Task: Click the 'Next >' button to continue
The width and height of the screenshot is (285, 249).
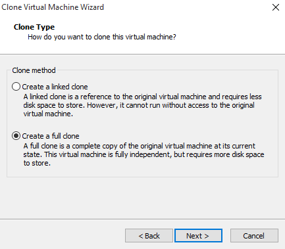Action: 198,236
